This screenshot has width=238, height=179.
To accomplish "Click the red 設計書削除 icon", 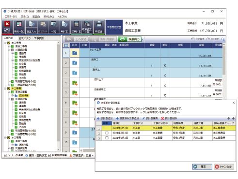I will tap(162, 119).
